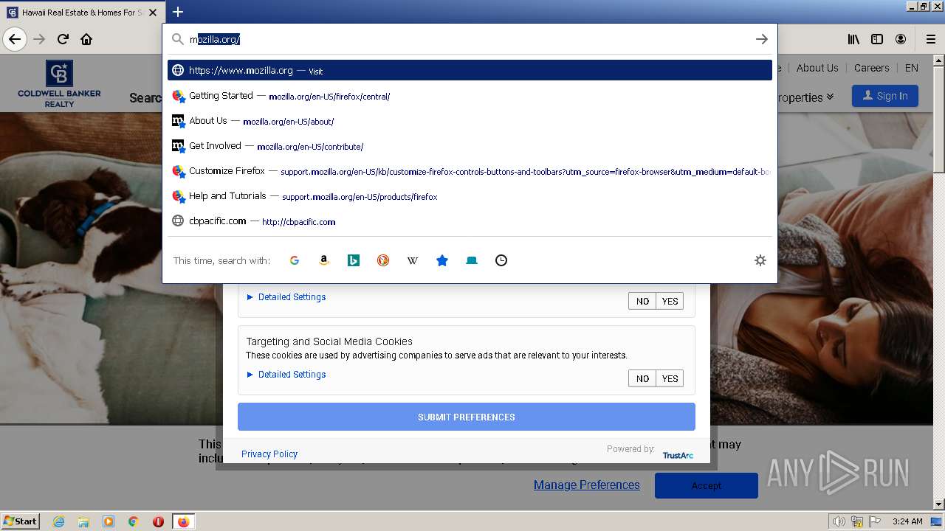Search history using the clock icon
This screenshot has width=945, height=531.
pos(501,260)
